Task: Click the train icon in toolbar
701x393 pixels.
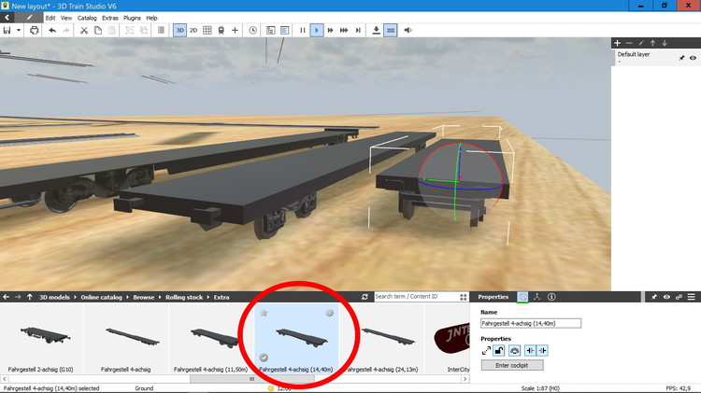Action: [221, 31]
